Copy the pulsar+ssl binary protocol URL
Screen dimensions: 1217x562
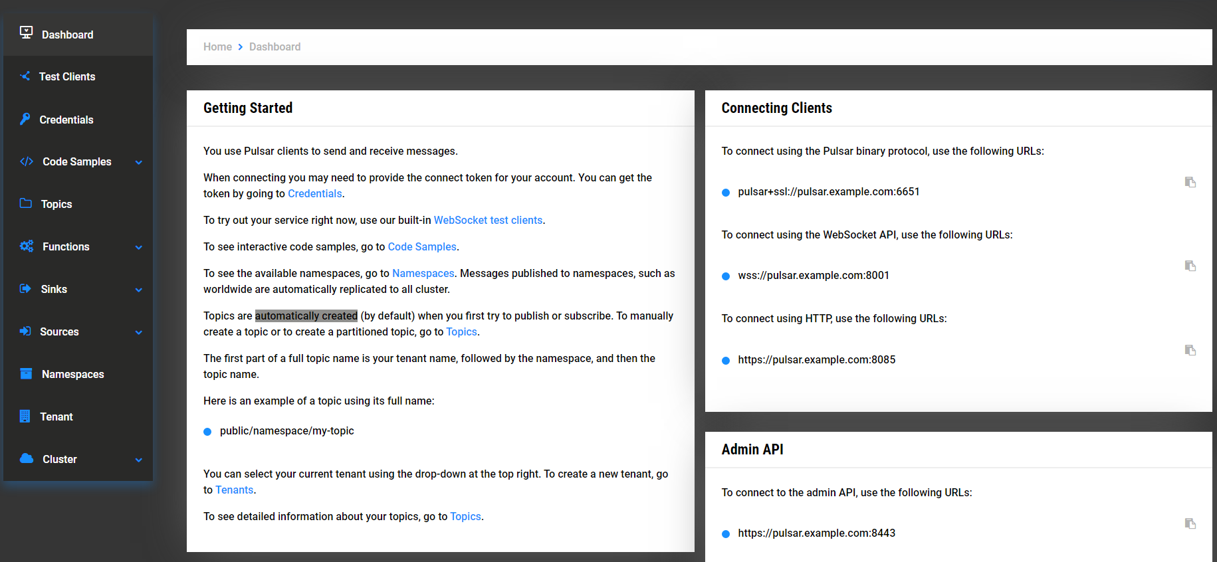click(1190, 182)
